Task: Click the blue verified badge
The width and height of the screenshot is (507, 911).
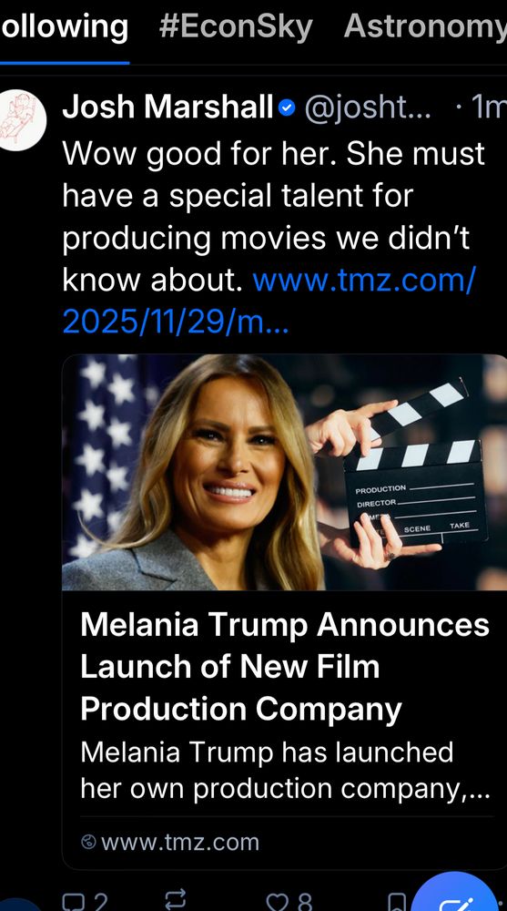Action: click(287, 108)
